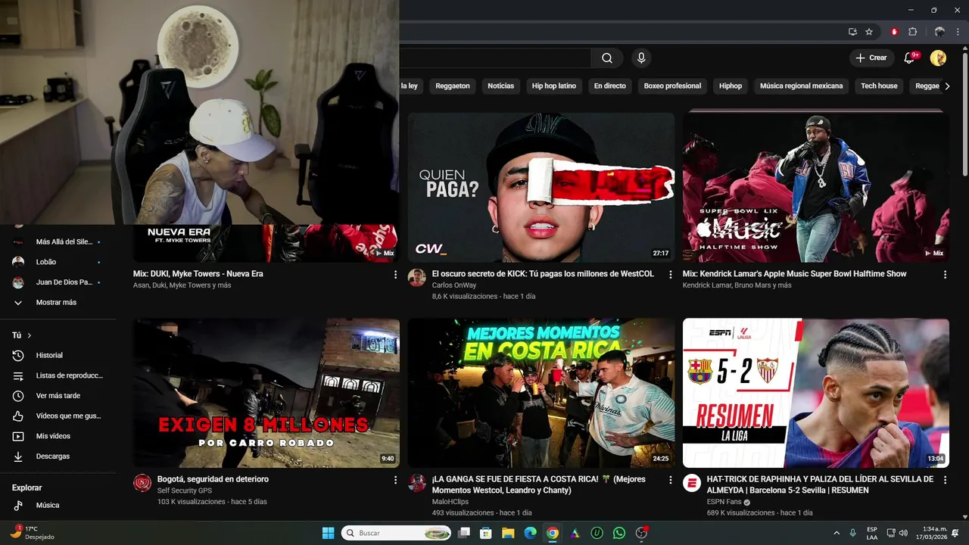Open the Chrome profile avatar
The height and width of the screenshot is (545, 969).
[939, 32]
